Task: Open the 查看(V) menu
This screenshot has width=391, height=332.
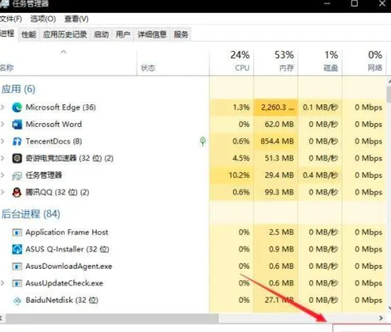Action: 76,19
